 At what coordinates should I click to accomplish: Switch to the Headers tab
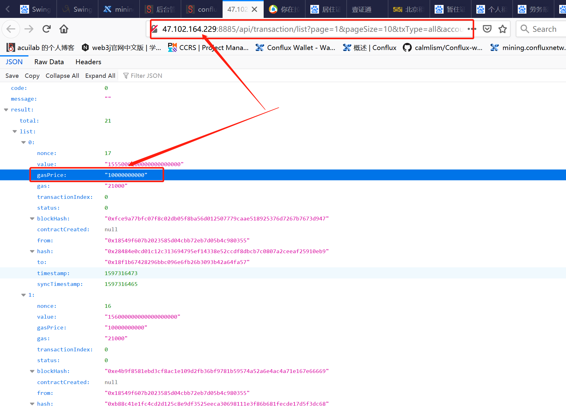tap(88, 62)
